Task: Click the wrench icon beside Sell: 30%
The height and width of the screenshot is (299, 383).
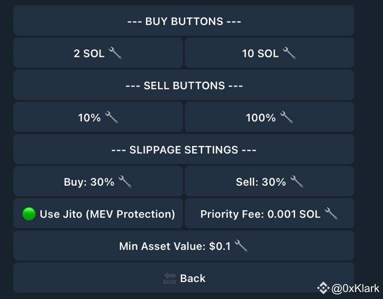Action: pos(297,182)
